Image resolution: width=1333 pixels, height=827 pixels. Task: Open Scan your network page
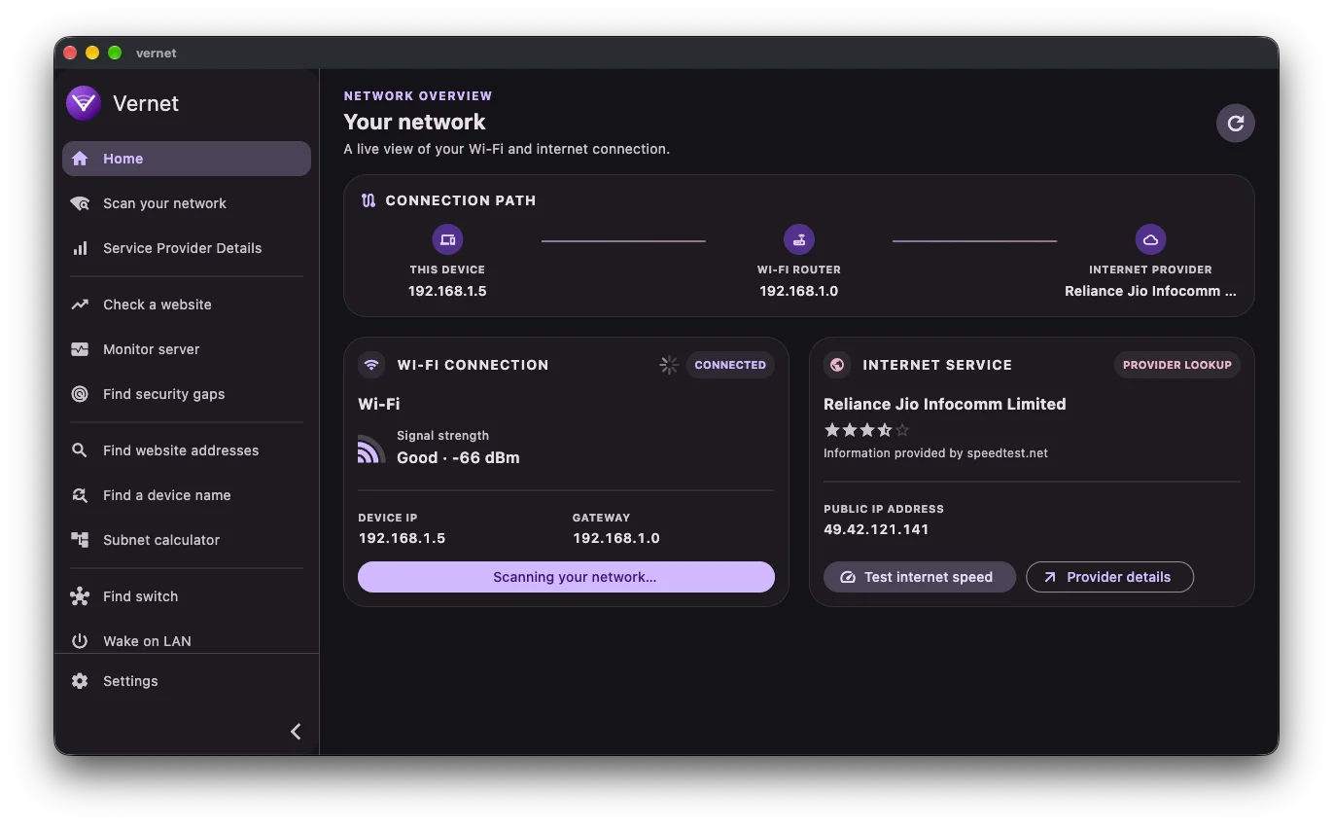[x=187, y=203]
